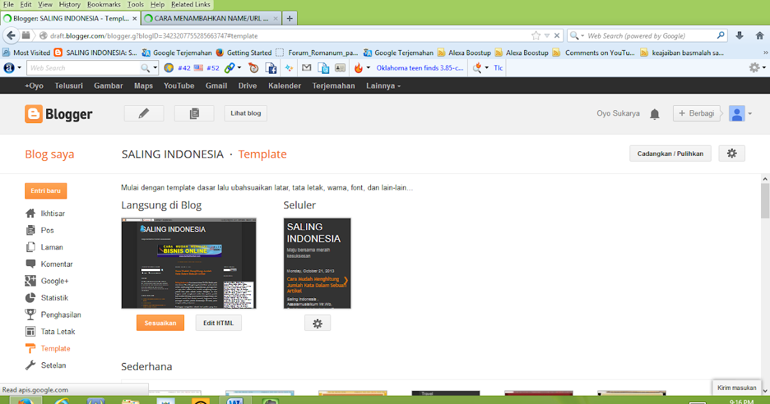The image size is (770, 404).
Task: Open the File menu
Action: click(x=9, y=4)
